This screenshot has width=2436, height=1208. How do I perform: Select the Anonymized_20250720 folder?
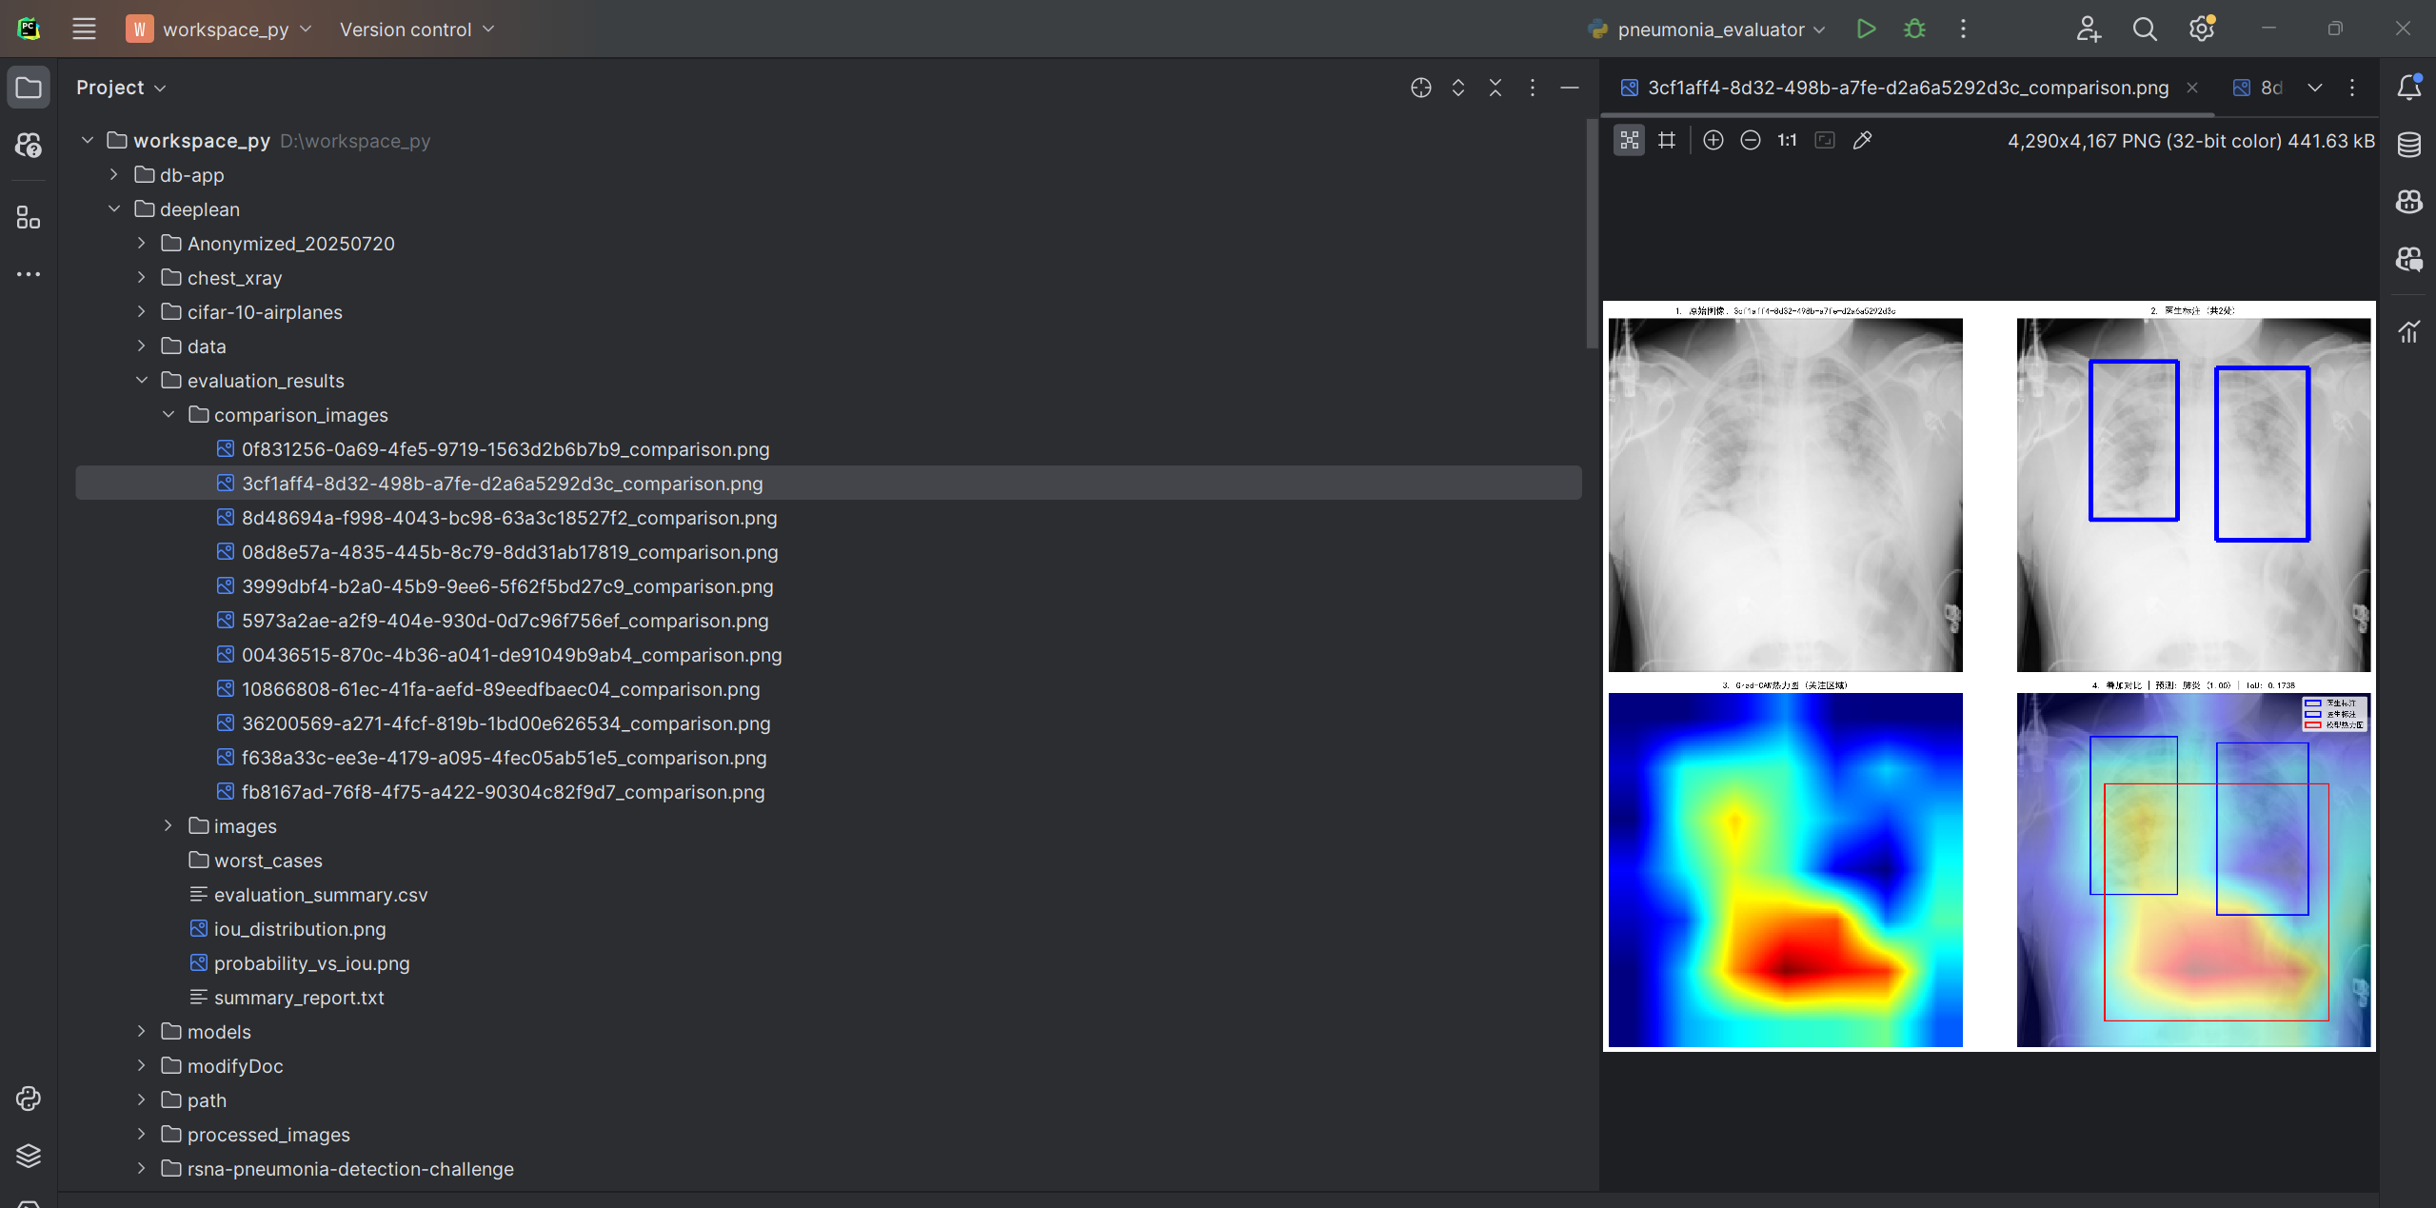coord(290,244)
